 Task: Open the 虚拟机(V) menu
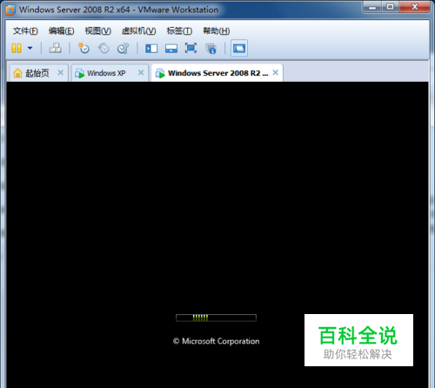[138, 30]
